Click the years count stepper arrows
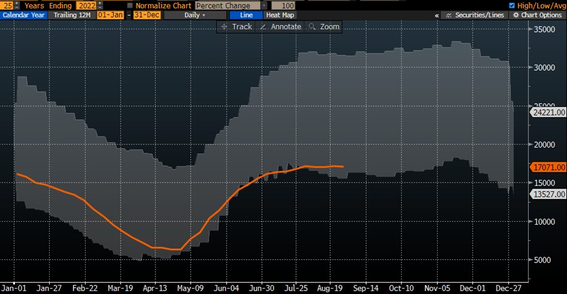 17,5
